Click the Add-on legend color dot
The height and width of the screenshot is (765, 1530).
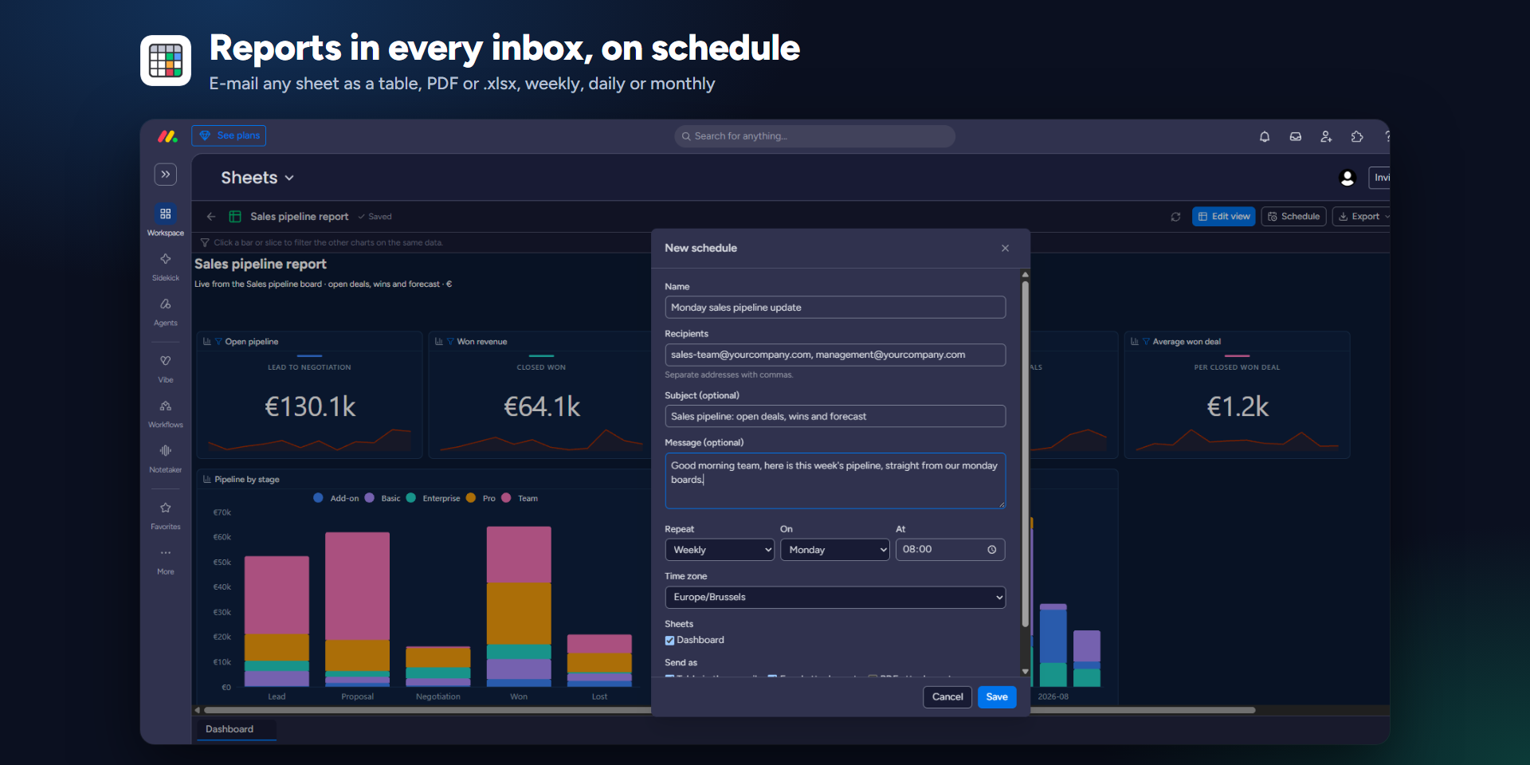[319, 498]
